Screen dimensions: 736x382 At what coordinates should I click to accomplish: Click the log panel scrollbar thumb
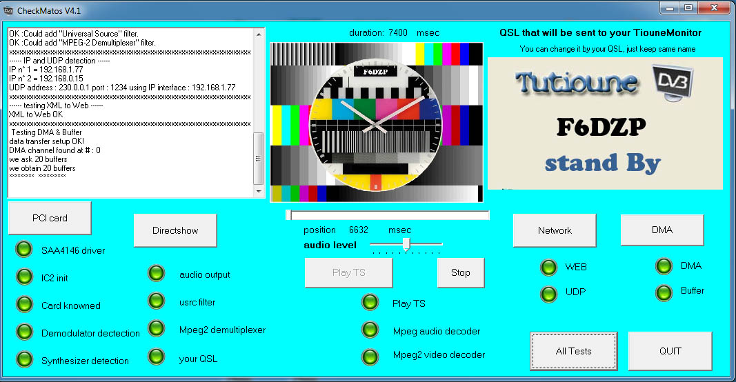click(x=258, y=159)
